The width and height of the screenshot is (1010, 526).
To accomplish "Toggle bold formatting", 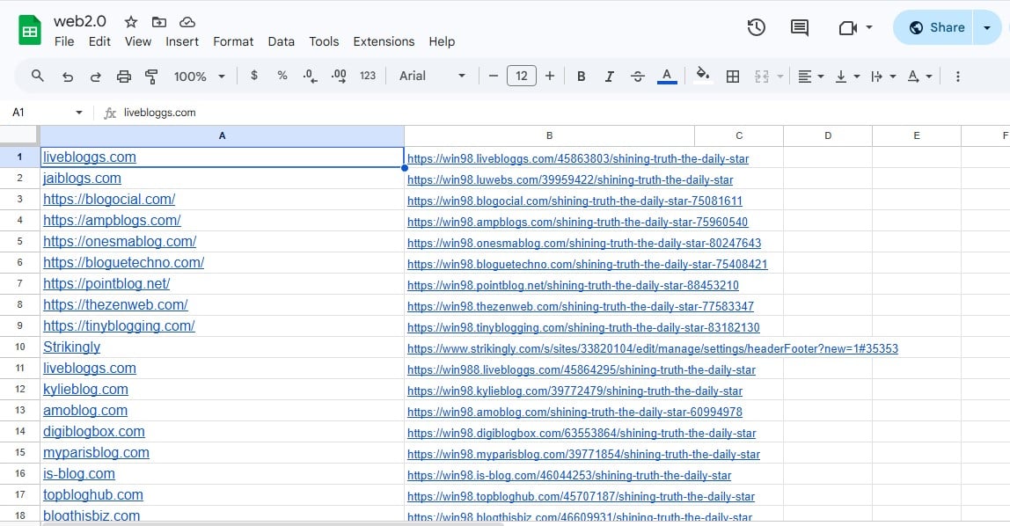I will coord(581,77).
